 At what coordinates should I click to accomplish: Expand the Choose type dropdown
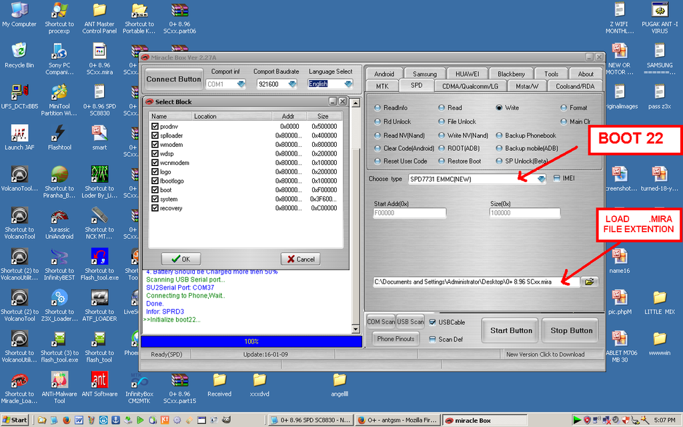[541, 179]
